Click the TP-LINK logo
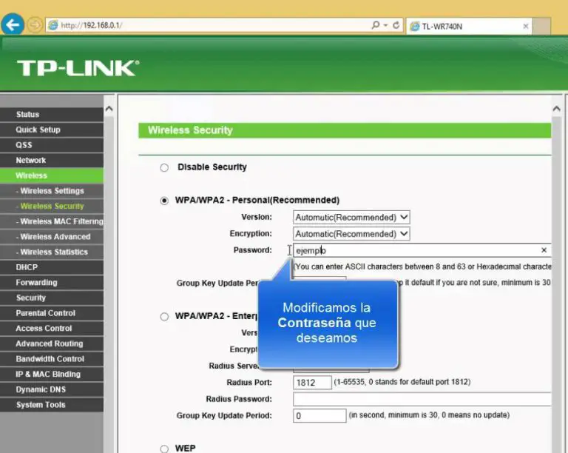This screenshot has width=568, height=453. (77, 69)
